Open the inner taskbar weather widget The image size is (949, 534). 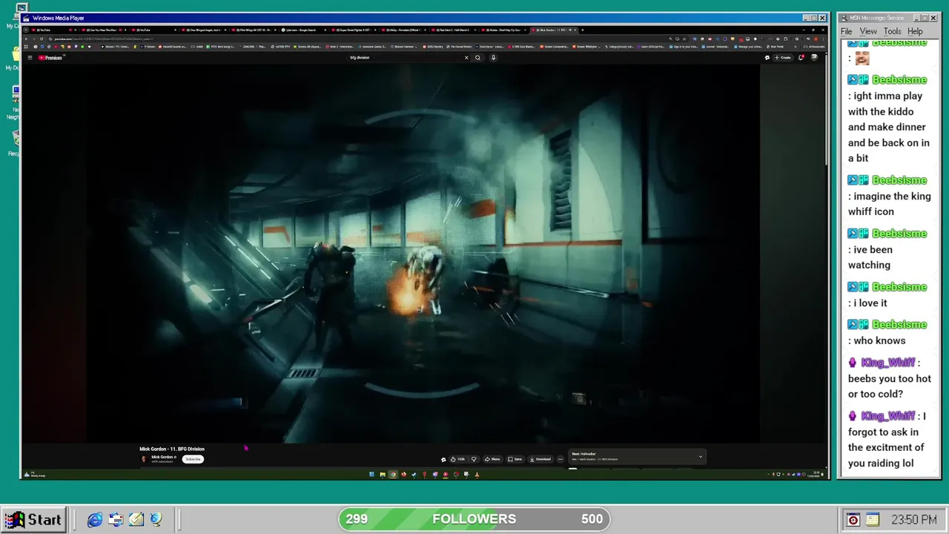[x=34, y=475]
